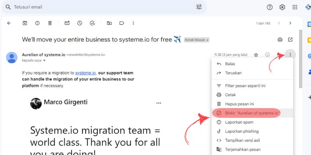The image size is (311, 155).
Task: Click the "1 dari 145" counter text
Action: point(263,23)
